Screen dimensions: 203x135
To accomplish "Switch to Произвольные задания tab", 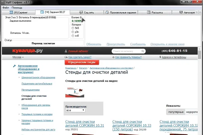I will pos(121,13).
